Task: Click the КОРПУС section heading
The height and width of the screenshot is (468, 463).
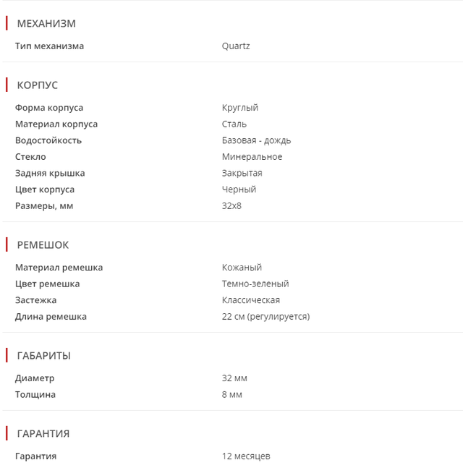Action: tap(37, 85)
